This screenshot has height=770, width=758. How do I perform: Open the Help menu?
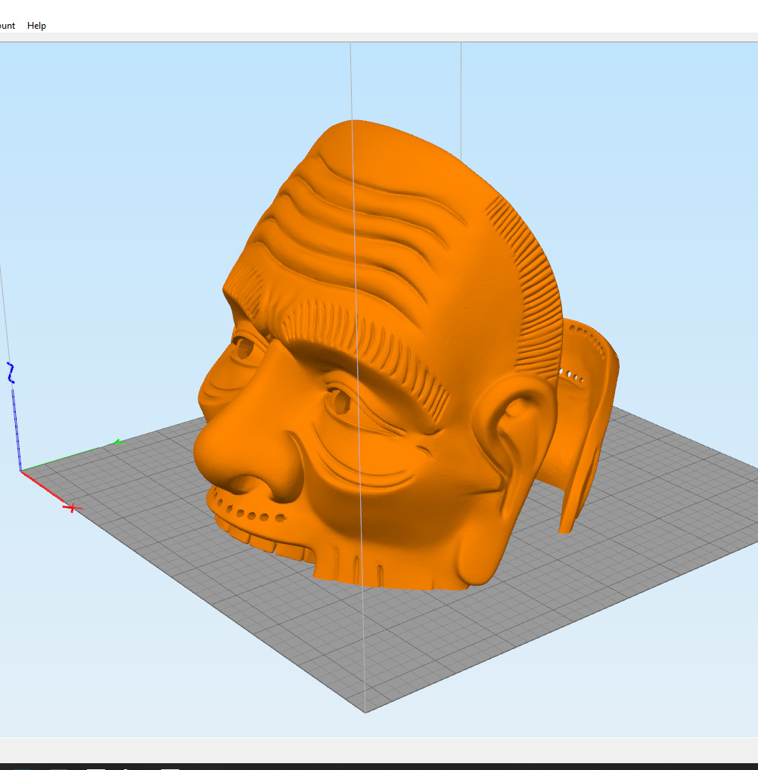(36, 25)
